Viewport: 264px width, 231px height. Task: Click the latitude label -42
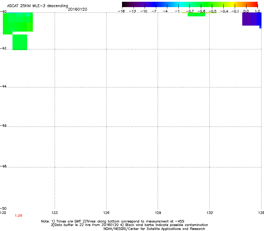coord(3,48)
